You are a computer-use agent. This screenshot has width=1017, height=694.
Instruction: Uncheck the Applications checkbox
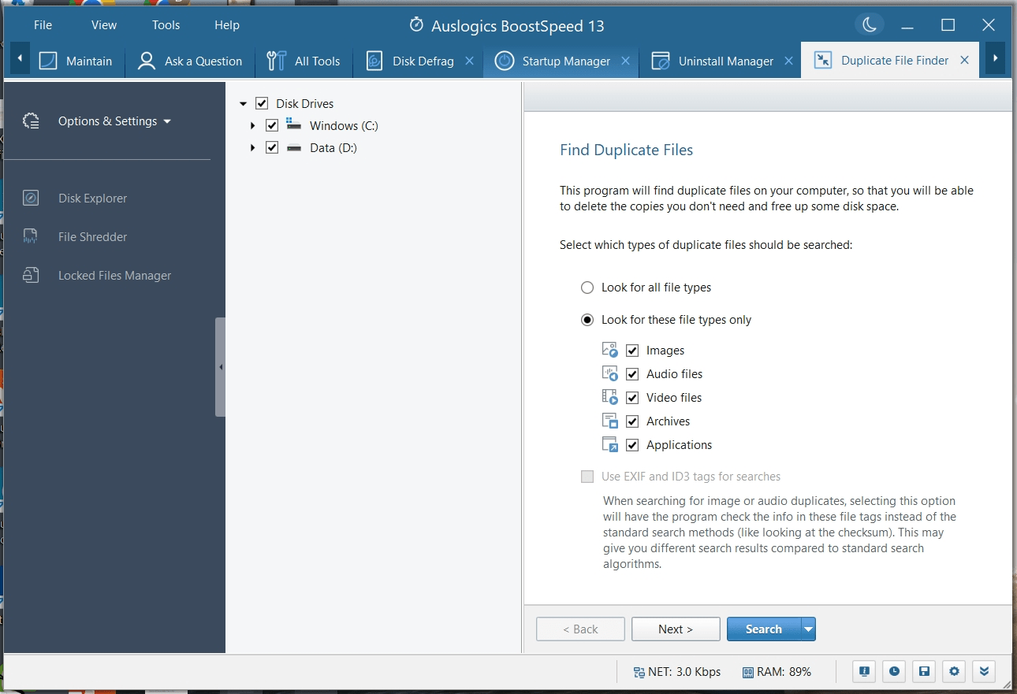(x=632, y=445)
